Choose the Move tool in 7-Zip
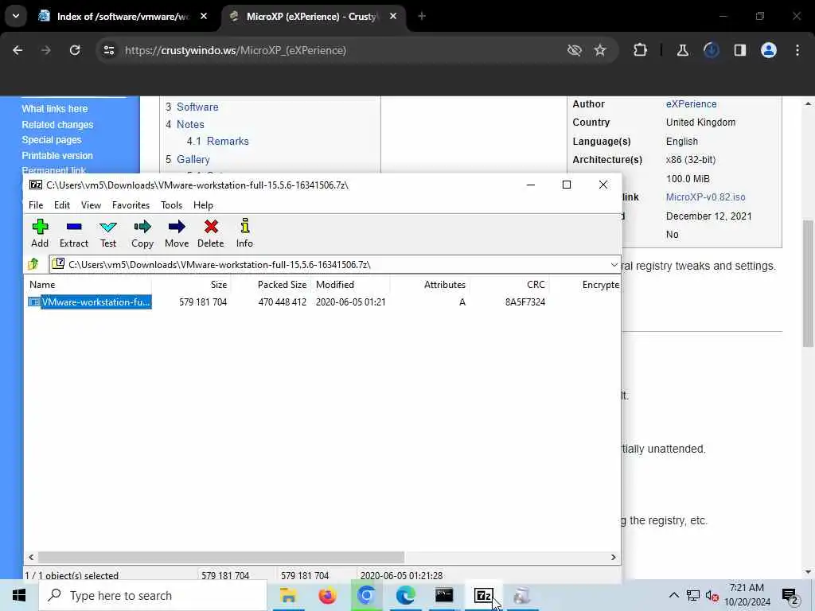 [x=177, y=233]
